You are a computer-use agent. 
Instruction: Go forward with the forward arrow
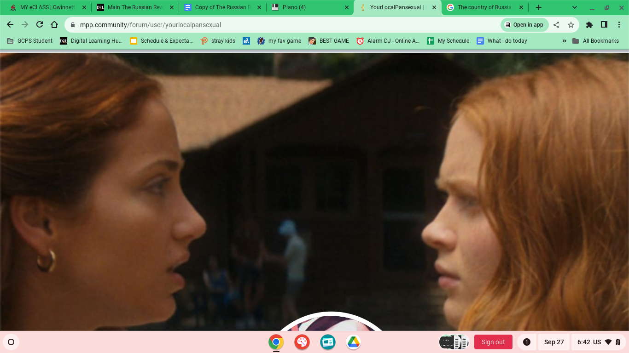pyautogui.click(x=25, y=25)
